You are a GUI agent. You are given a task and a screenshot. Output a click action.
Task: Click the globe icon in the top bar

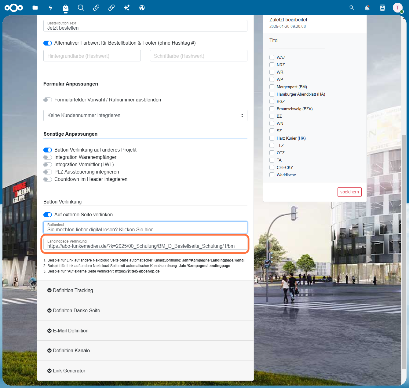click(x=142, y=8)
